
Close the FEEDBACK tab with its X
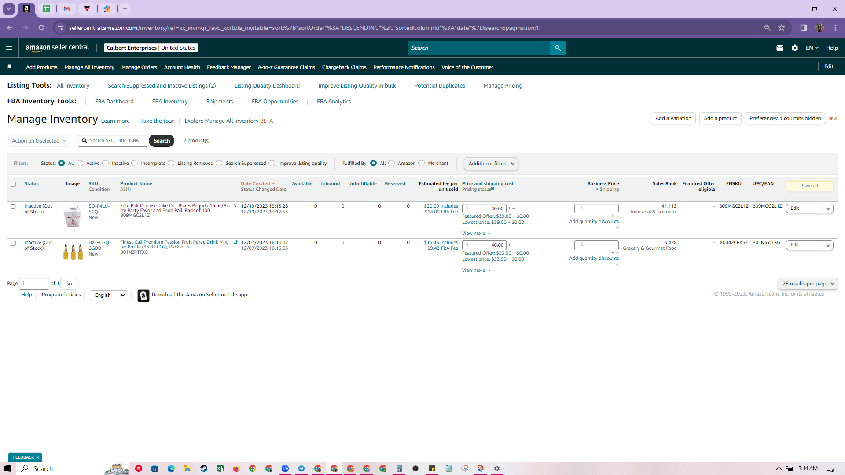pos(38,457)
